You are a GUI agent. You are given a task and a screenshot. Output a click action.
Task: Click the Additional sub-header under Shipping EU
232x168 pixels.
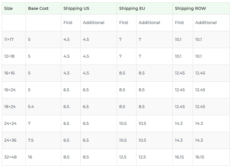[x=149, y=23]
